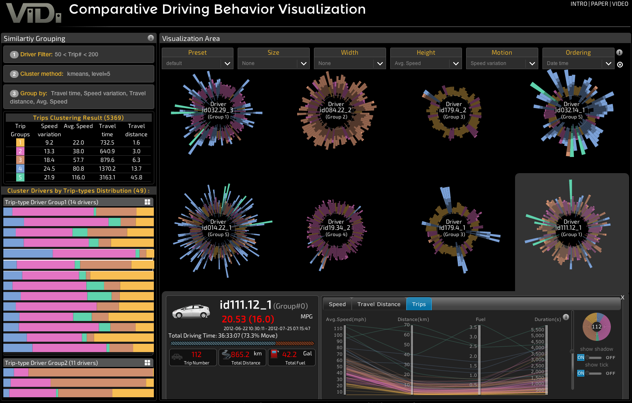Open grid view for Trip-type Driver Group1
The height and width of the screenshot is (403, 632).
[x=147, y=202]
